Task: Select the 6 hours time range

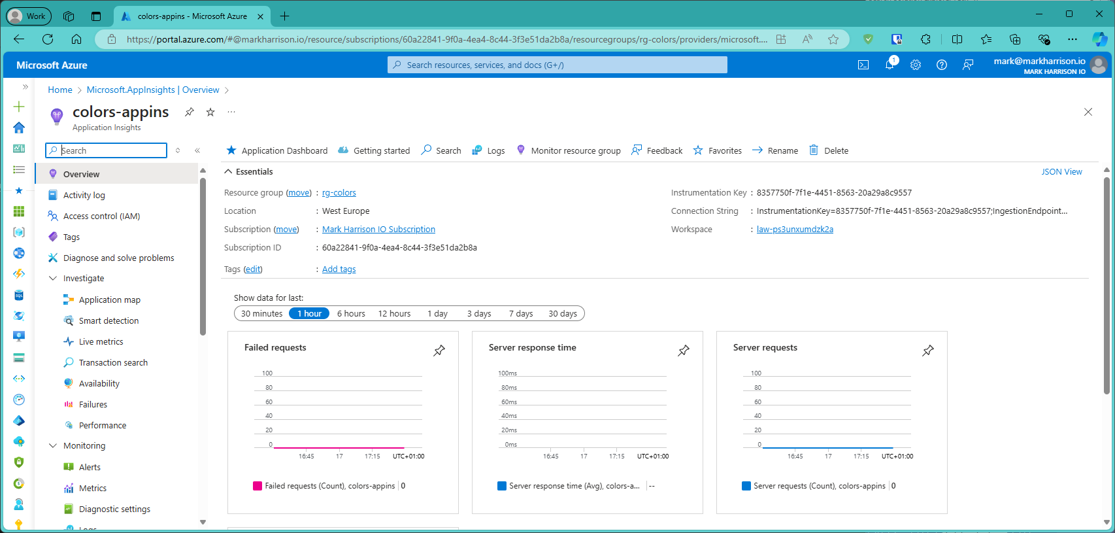Action: (x=351, y=314)
